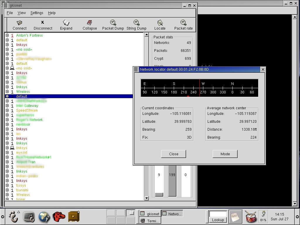Expand the Anton's Fortress network entry

tap(7, 35)
